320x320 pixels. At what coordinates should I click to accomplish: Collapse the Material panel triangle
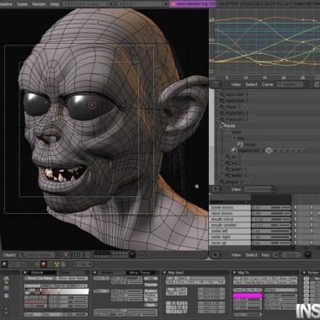tap(25, 272)
